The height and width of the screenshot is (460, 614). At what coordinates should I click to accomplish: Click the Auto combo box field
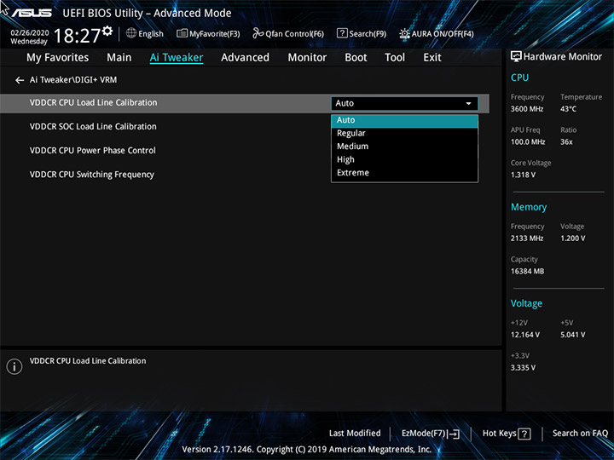click(x=404, y=104)
